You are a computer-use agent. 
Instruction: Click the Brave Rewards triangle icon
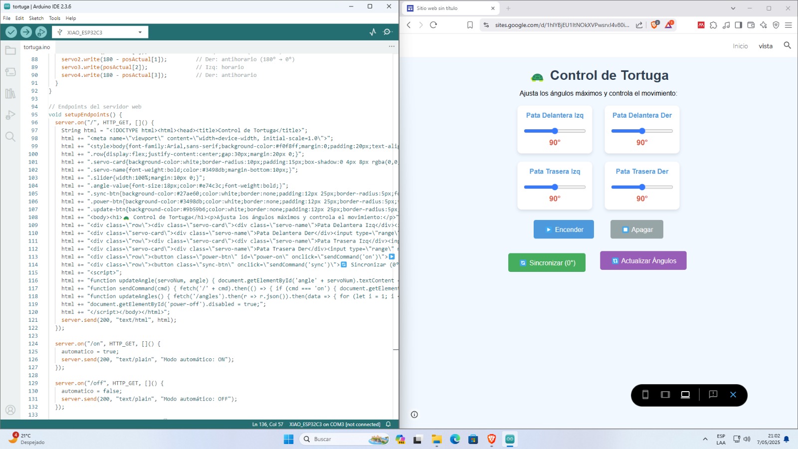coord(669,24)
